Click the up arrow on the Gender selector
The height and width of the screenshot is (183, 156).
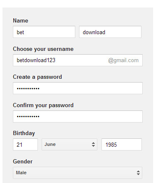point(138,171)
